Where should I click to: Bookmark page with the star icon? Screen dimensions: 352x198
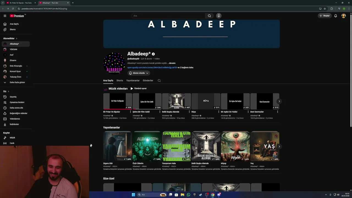(325, 9)
